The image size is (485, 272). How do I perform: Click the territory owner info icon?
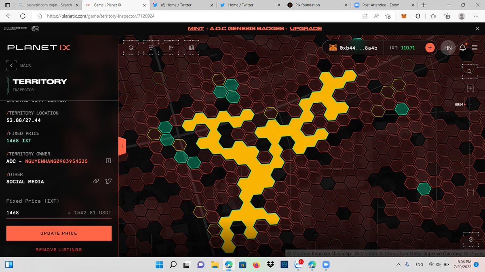tap(108, 161)
